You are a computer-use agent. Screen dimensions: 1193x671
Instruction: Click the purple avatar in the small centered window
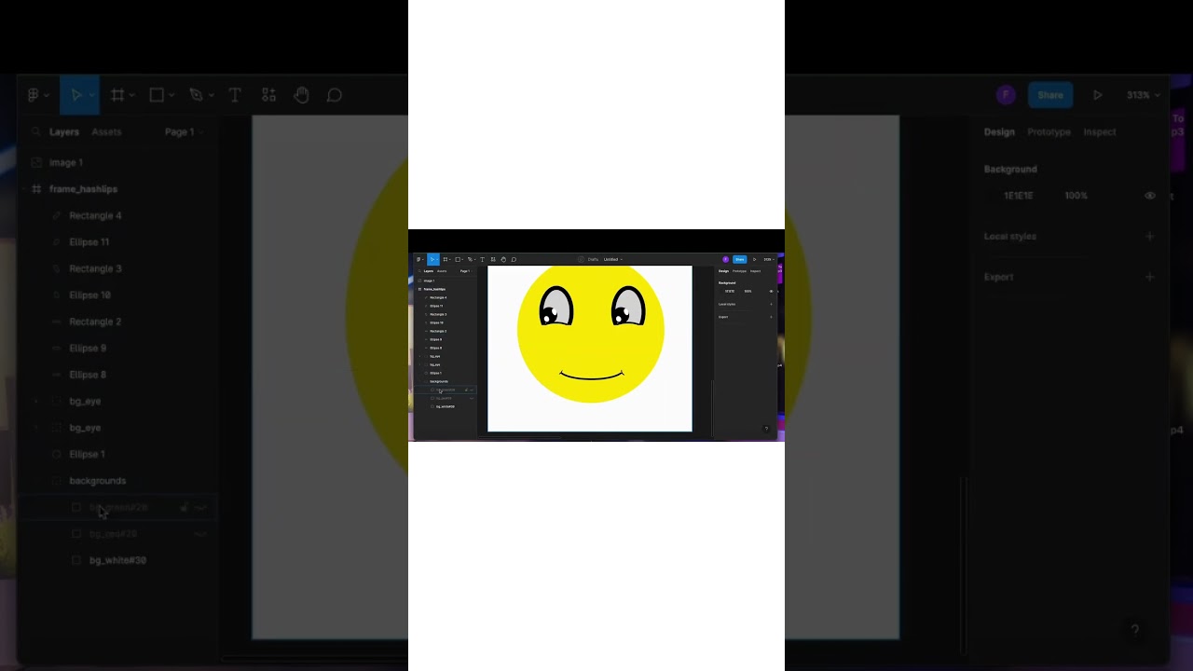(x=725, y=259)
